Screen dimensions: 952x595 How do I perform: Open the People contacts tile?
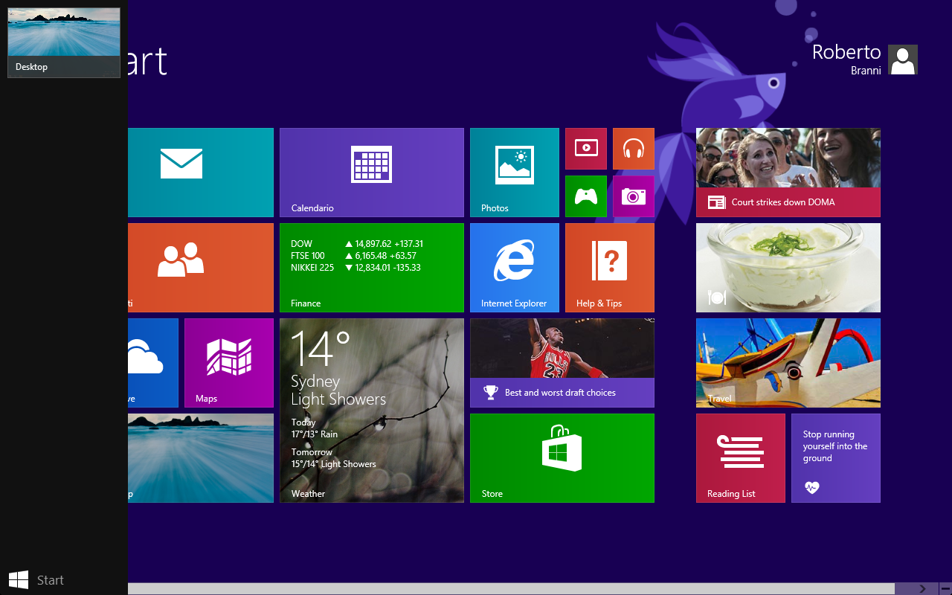tap(201, 268)
